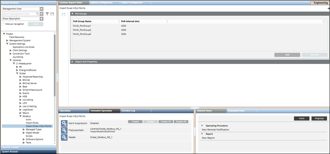Click the Alarm Suppression gear icon
The image size is (330, 154).
click(64, 123)
